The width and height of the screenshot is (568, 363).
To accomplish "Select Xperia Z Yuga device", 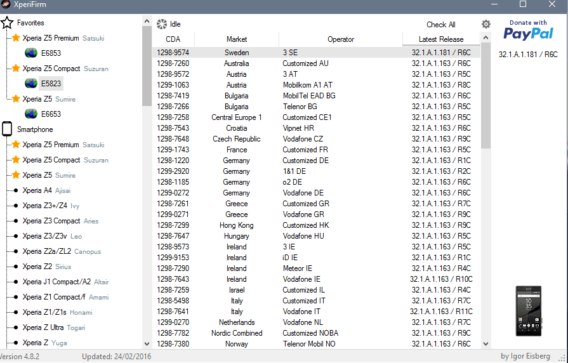I will pos(44,342).
